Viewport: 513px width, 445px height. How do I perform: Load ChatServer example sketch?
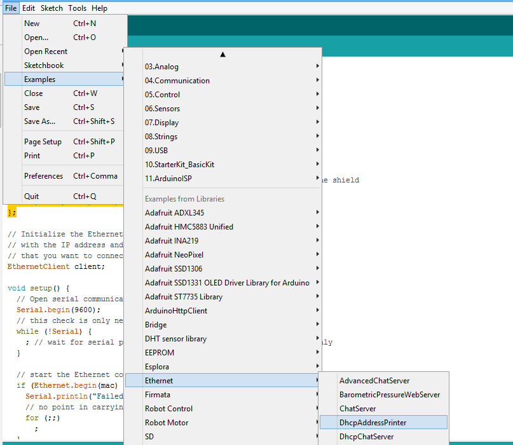pos(383,409)
